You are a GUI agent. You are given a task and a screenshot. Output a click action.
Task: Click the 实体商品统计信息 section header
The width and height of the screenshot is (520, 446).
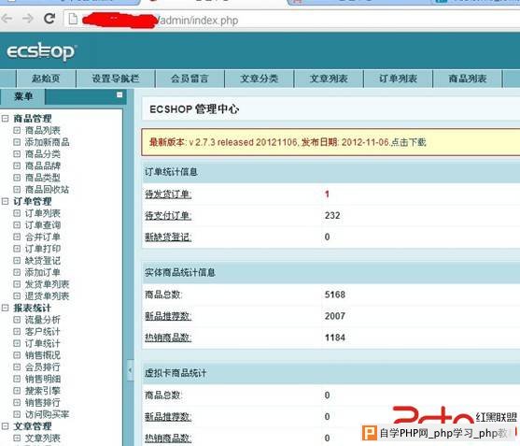click(180, 273)
